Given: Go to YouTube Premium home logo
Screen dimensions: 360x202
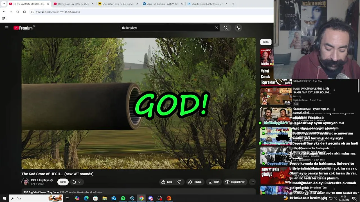Looking at the screenshot, I should tap(23, 28).
